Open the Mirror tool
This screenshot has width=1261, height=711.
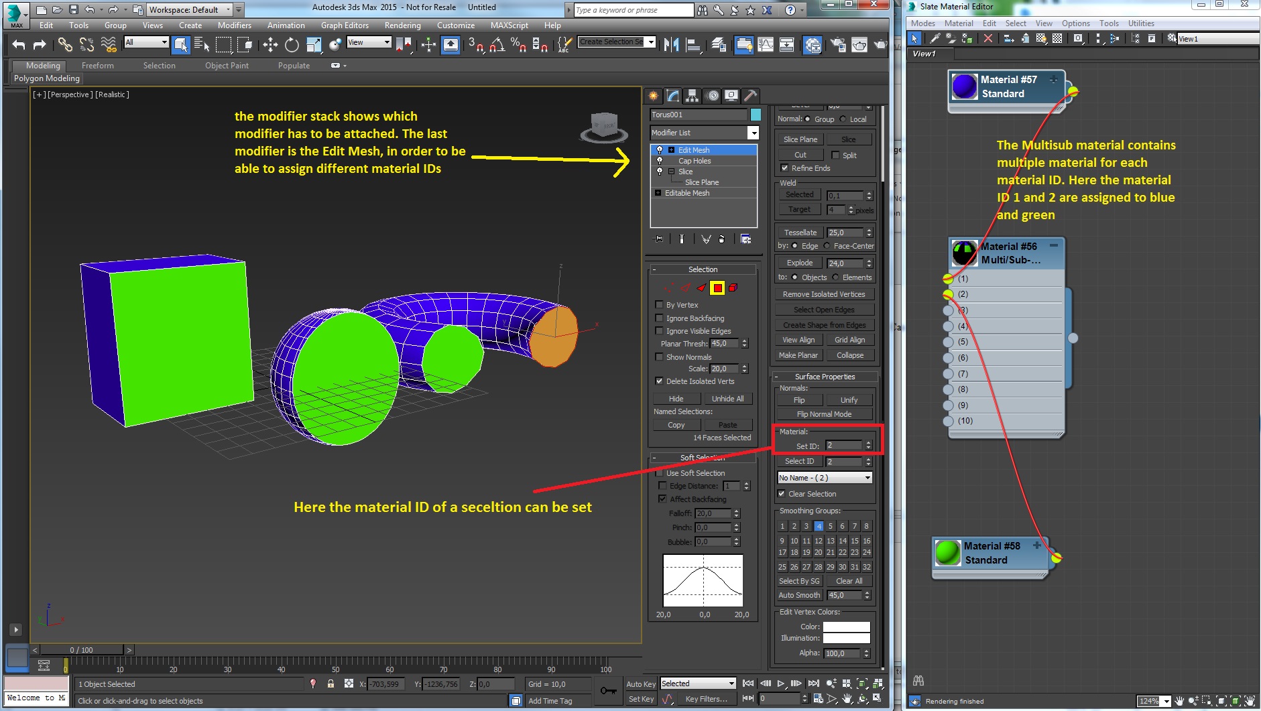point(671,45)
